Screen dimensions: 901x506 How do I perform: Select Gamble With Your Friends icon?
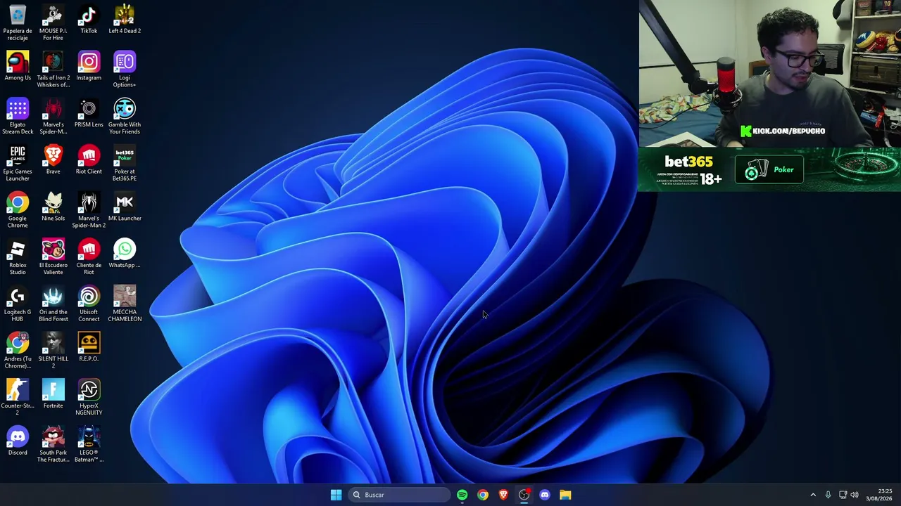pyautogui.click(x=125, y=116)
